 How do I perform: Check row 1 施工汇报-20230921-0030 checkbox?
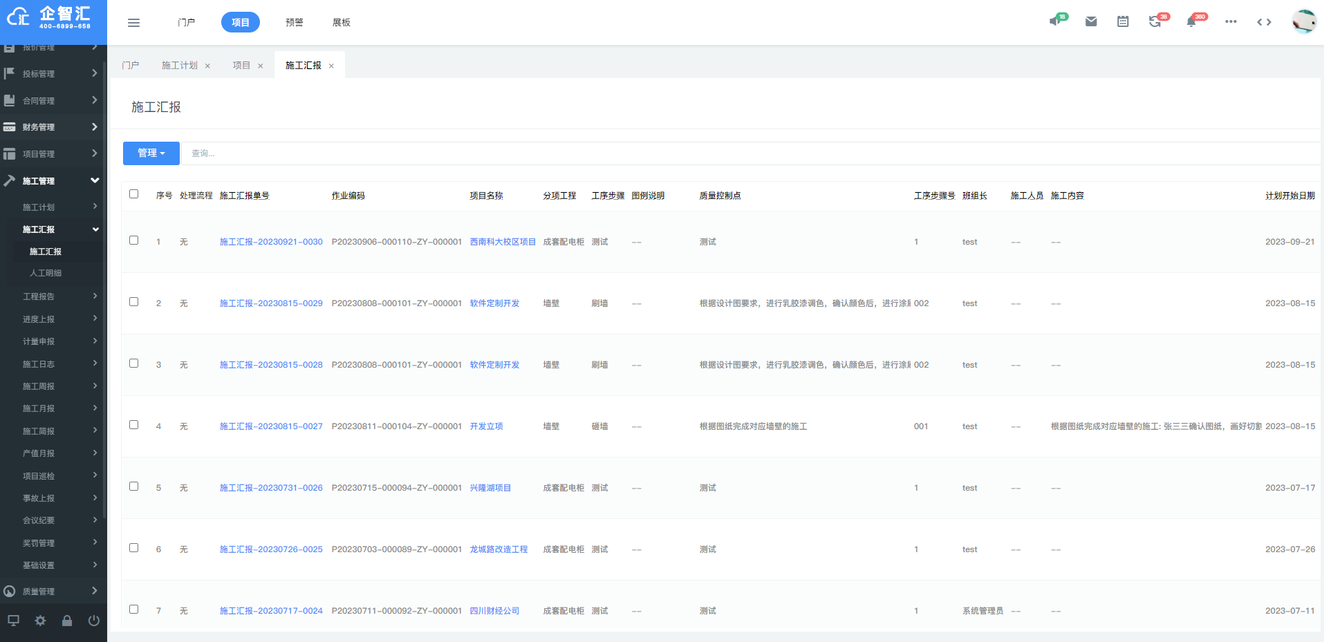(134, 240)
